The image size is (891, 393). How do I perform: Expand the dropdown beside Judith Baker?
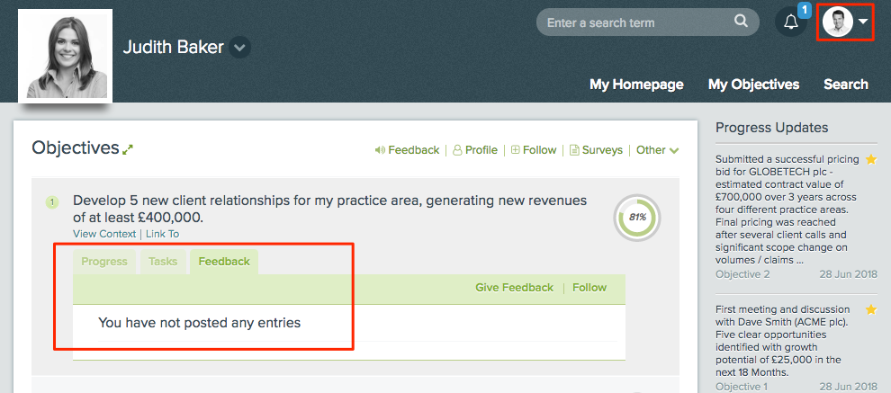[239, 48]
